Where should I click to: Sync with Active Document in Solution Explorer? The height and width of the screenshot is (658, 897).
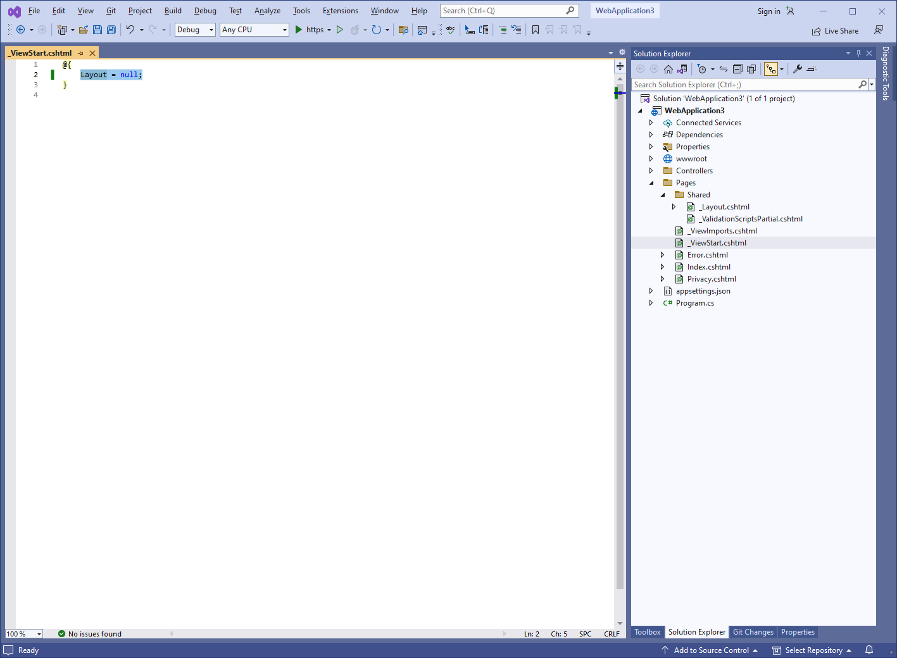pyautogui.click(x=724, y=69)
